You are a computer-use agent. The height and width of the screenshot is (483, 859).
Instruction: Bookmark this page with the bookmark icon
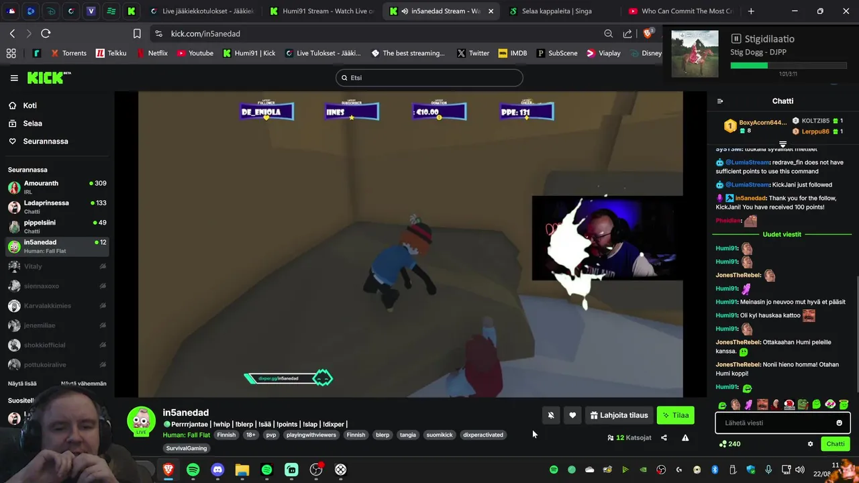tap(137, 34)
